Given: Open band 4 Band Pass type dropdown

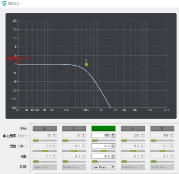Looking at the screenshot, I should pos(133,167).
